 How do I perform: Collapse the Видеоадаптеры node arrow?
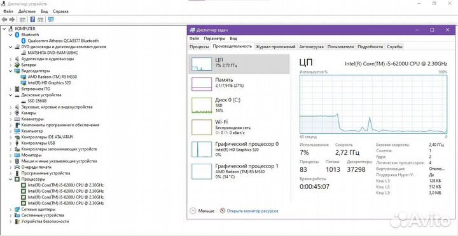click(x=11, y=71)
